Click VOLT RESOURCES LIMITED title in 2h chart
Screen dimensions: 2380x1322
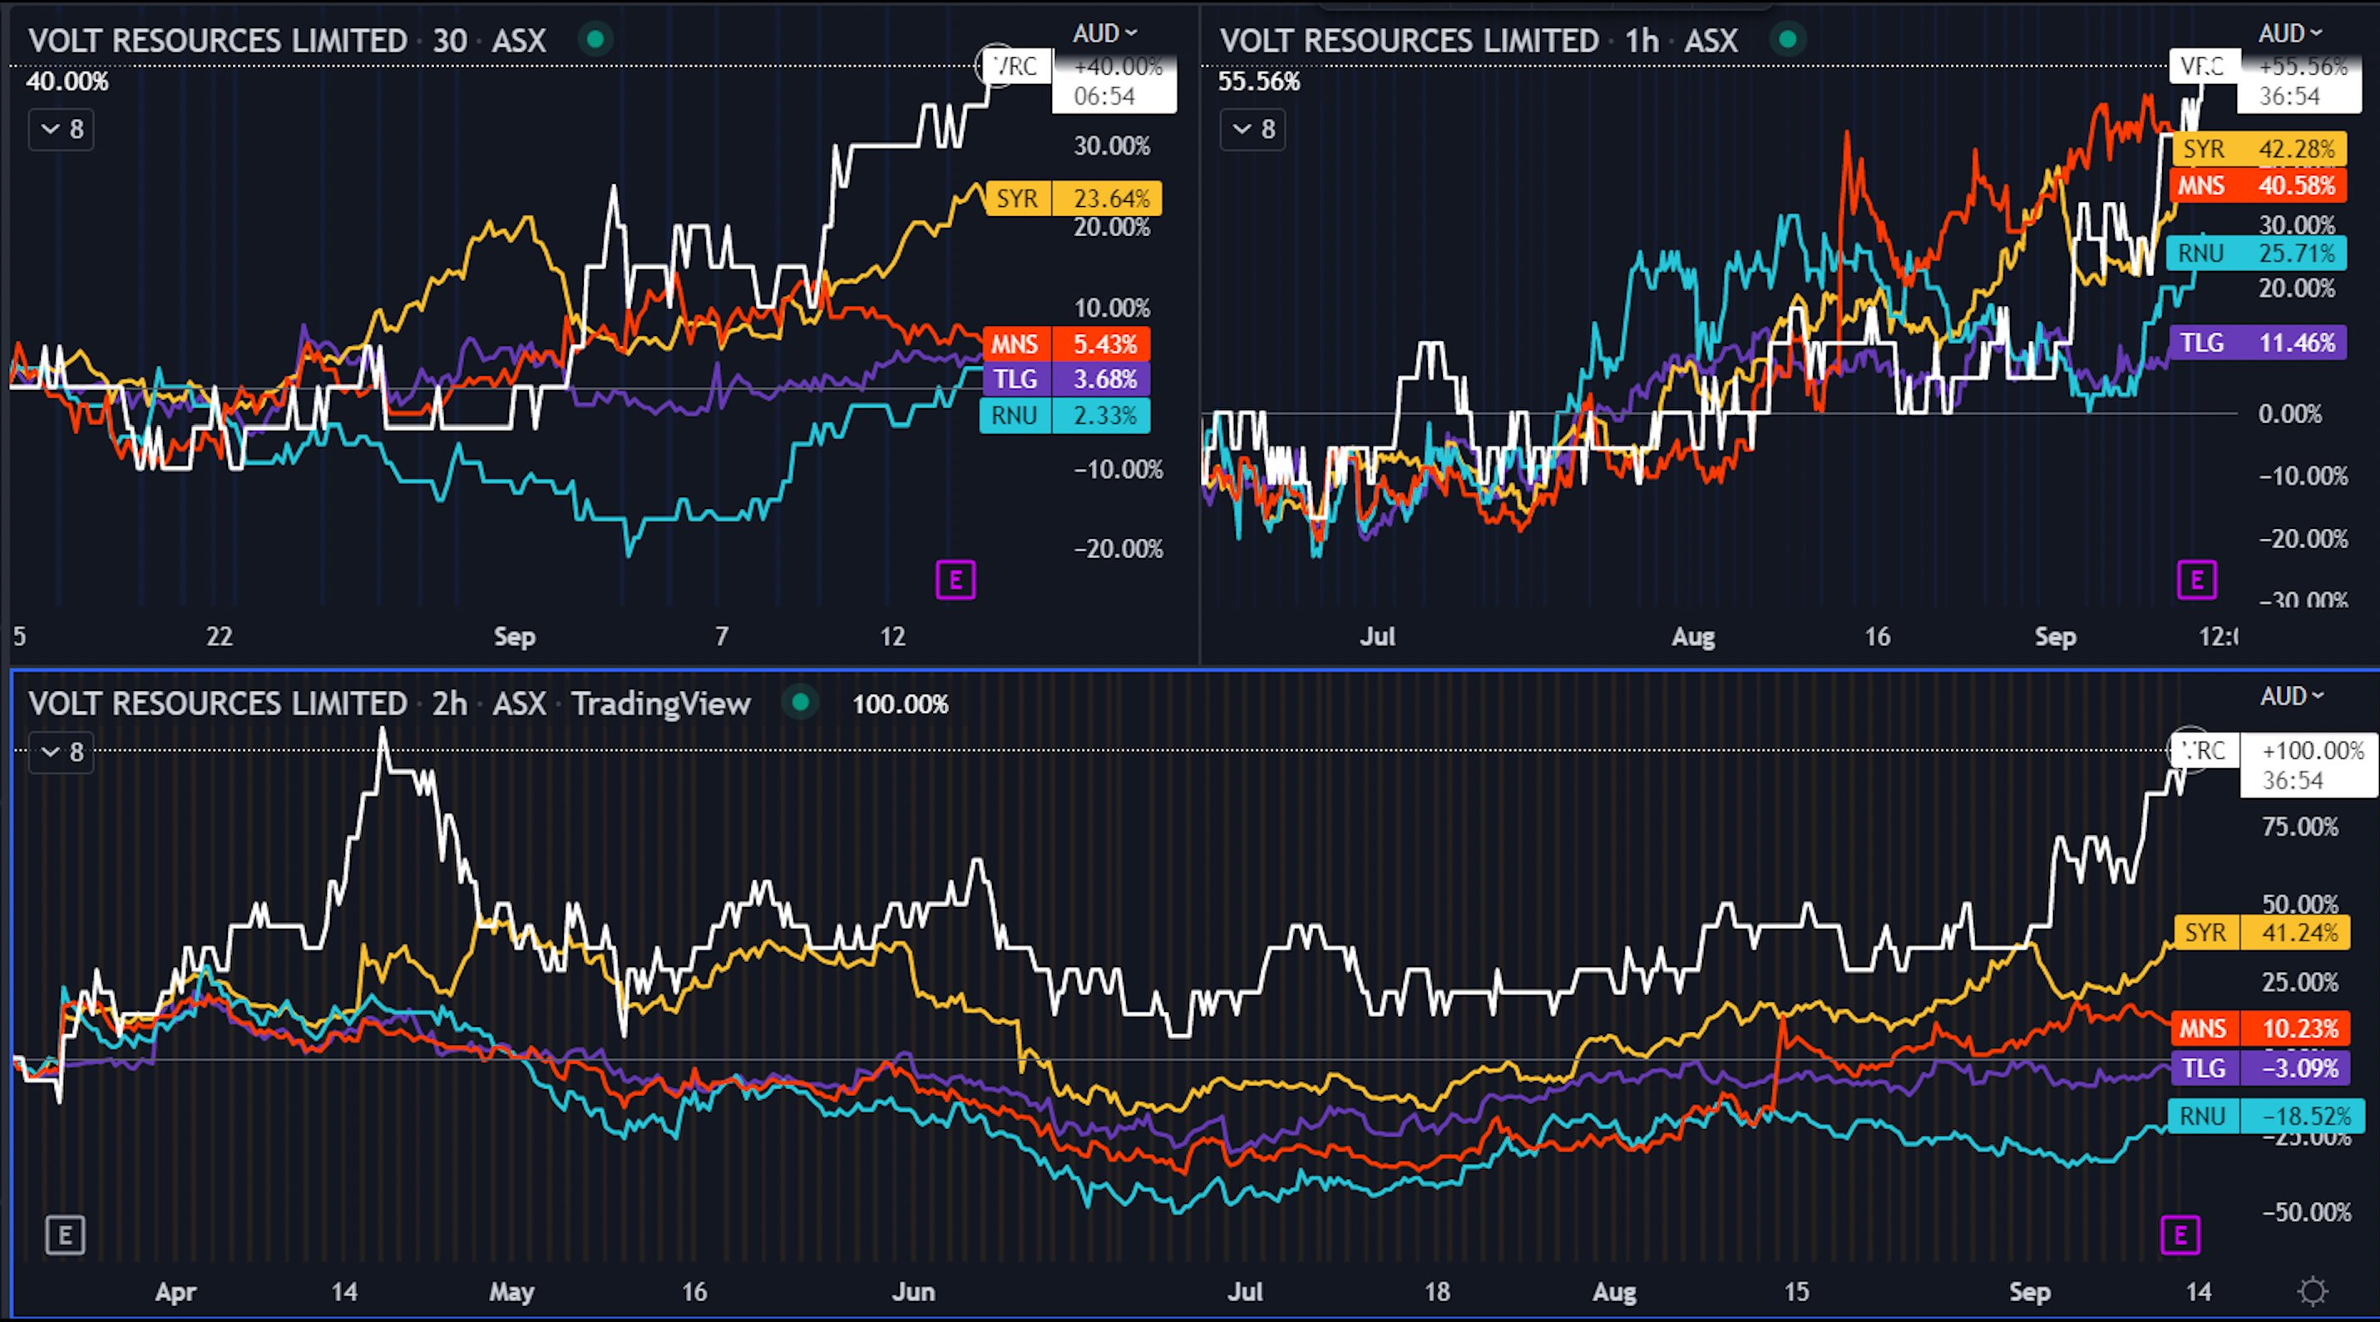coord(218,704)
